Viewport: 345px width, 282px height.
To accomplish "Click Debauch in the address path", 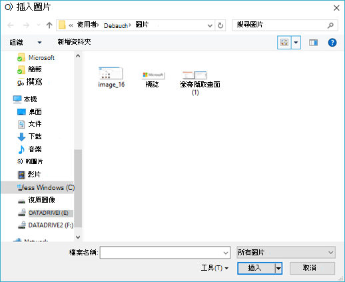I will tap(116, 25).
